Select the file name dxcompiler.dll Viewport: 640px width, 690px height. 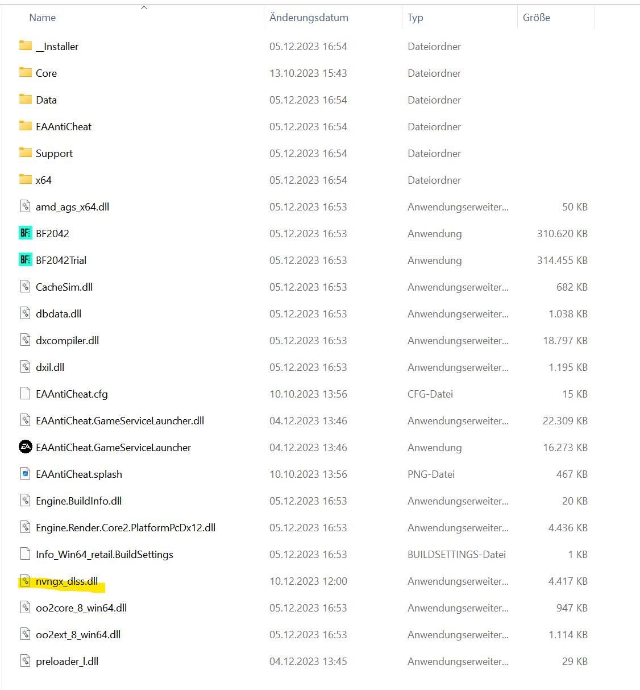click(x=67, y=341)
